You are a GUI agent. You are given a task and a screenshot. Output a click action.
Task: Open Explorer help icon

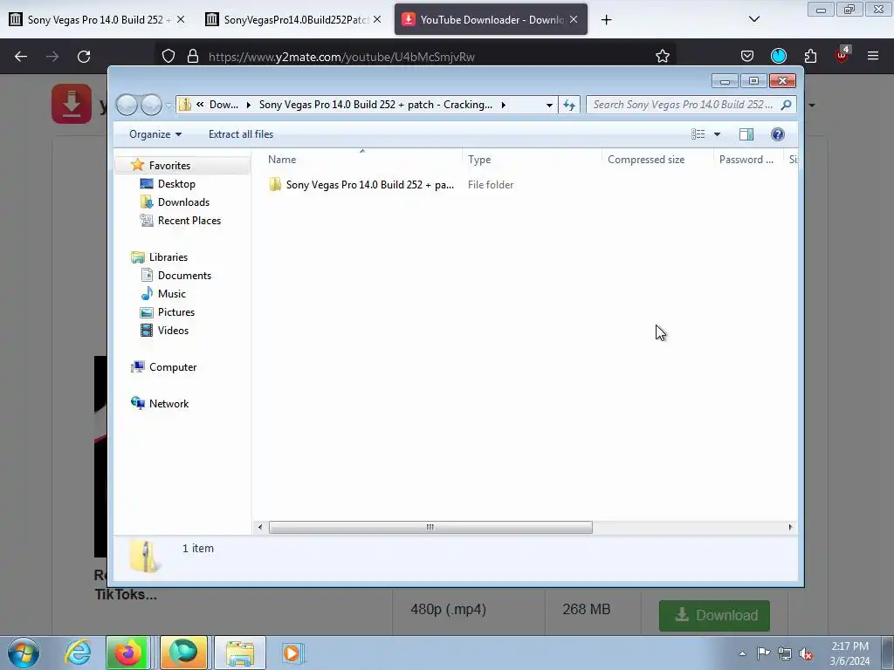coord(777,133)
